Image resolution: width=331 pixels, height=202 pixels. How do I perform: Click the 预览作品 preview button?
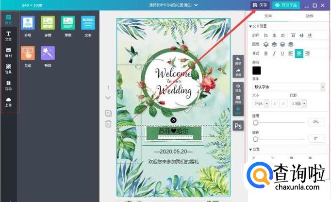286,5
